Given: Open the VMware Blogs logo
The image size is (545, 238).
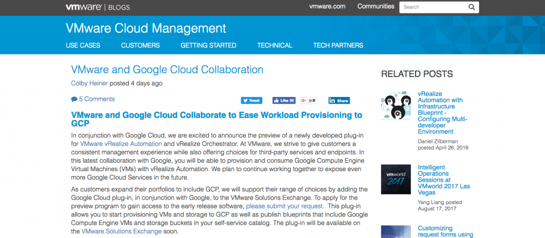Looking at the screenshot, I should tap(98, 7).
